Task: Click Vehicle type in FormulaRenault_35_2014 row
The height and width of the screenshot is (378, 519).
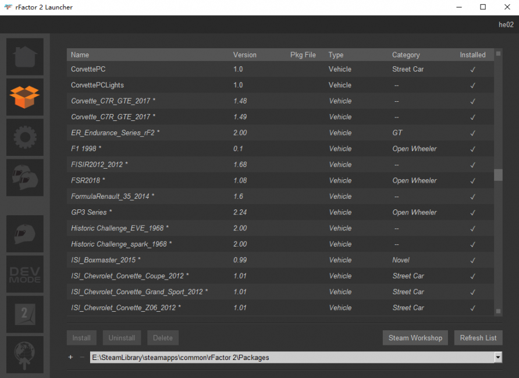Action: coord(340,196)
